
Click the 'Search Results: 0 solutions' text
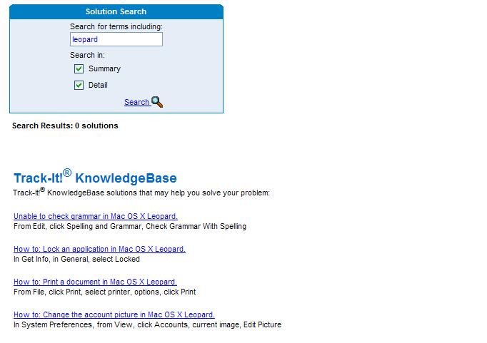[65, 126]
